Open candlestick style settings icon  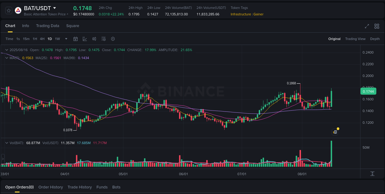(x=94, y=39)
